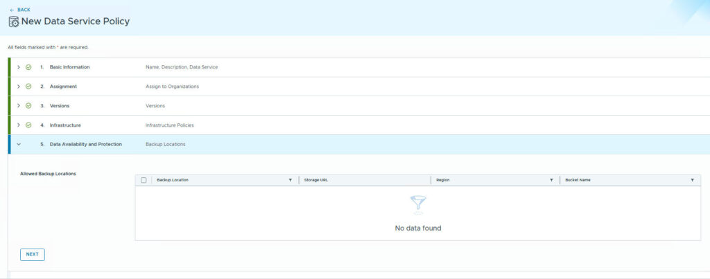Collapse the Data Availability and Protection step

pyautogui.click(x=19, y=145)
